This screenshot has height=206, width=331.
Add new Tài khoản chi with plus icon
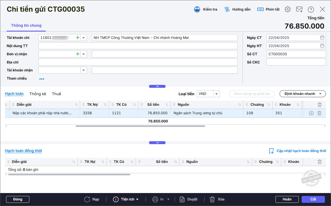click(x=77, y=38)
